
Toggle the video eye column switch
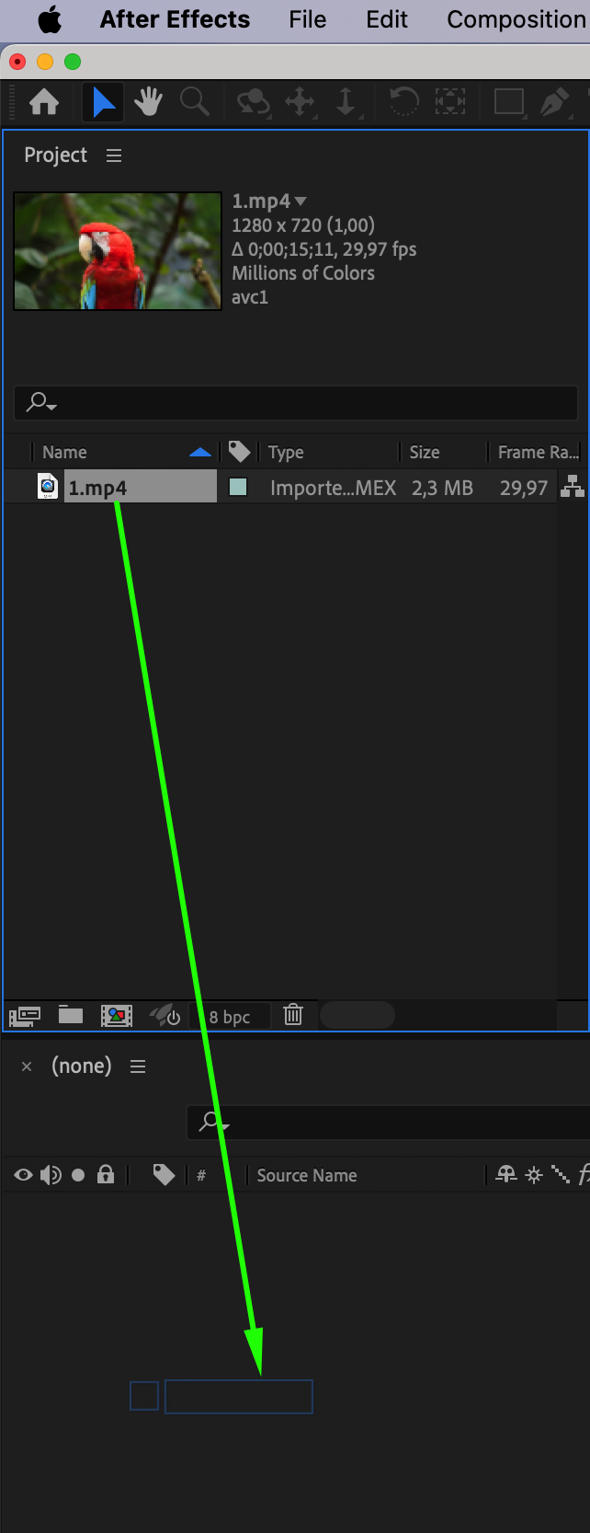click(23, 1175)
